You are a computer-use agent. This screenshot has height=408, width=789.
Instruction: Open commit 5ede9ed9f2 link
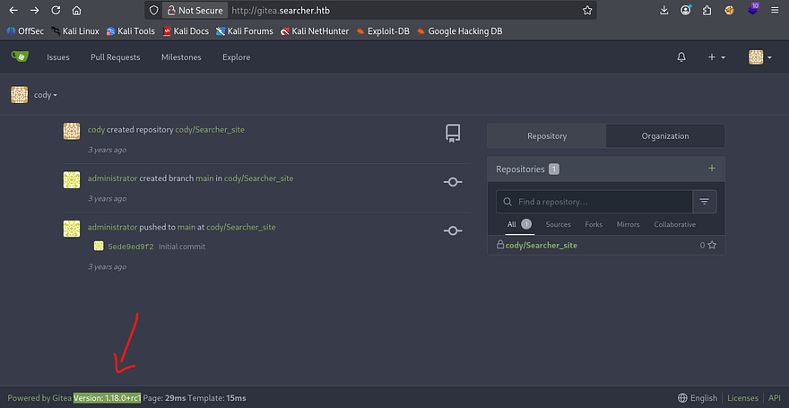pos(131,247)
